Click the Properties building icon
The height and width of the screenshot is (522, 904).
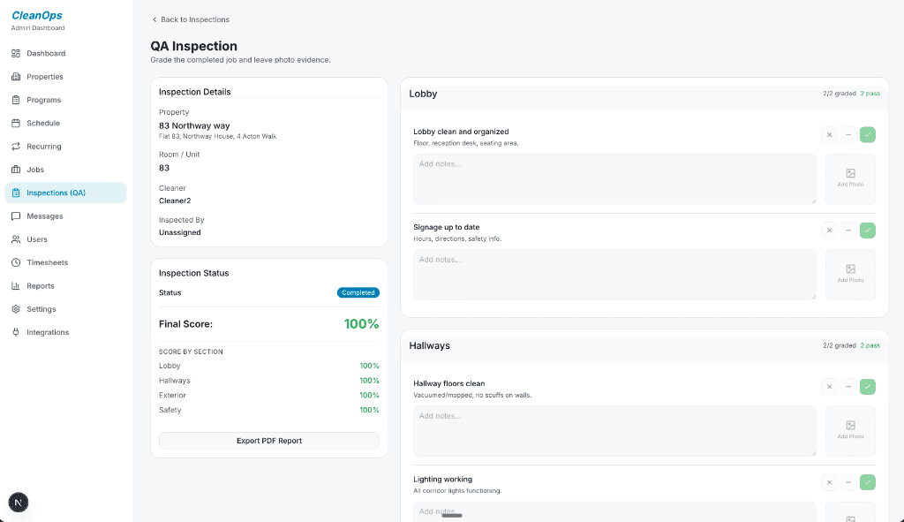pyautogui.click(x=16, y=77)
